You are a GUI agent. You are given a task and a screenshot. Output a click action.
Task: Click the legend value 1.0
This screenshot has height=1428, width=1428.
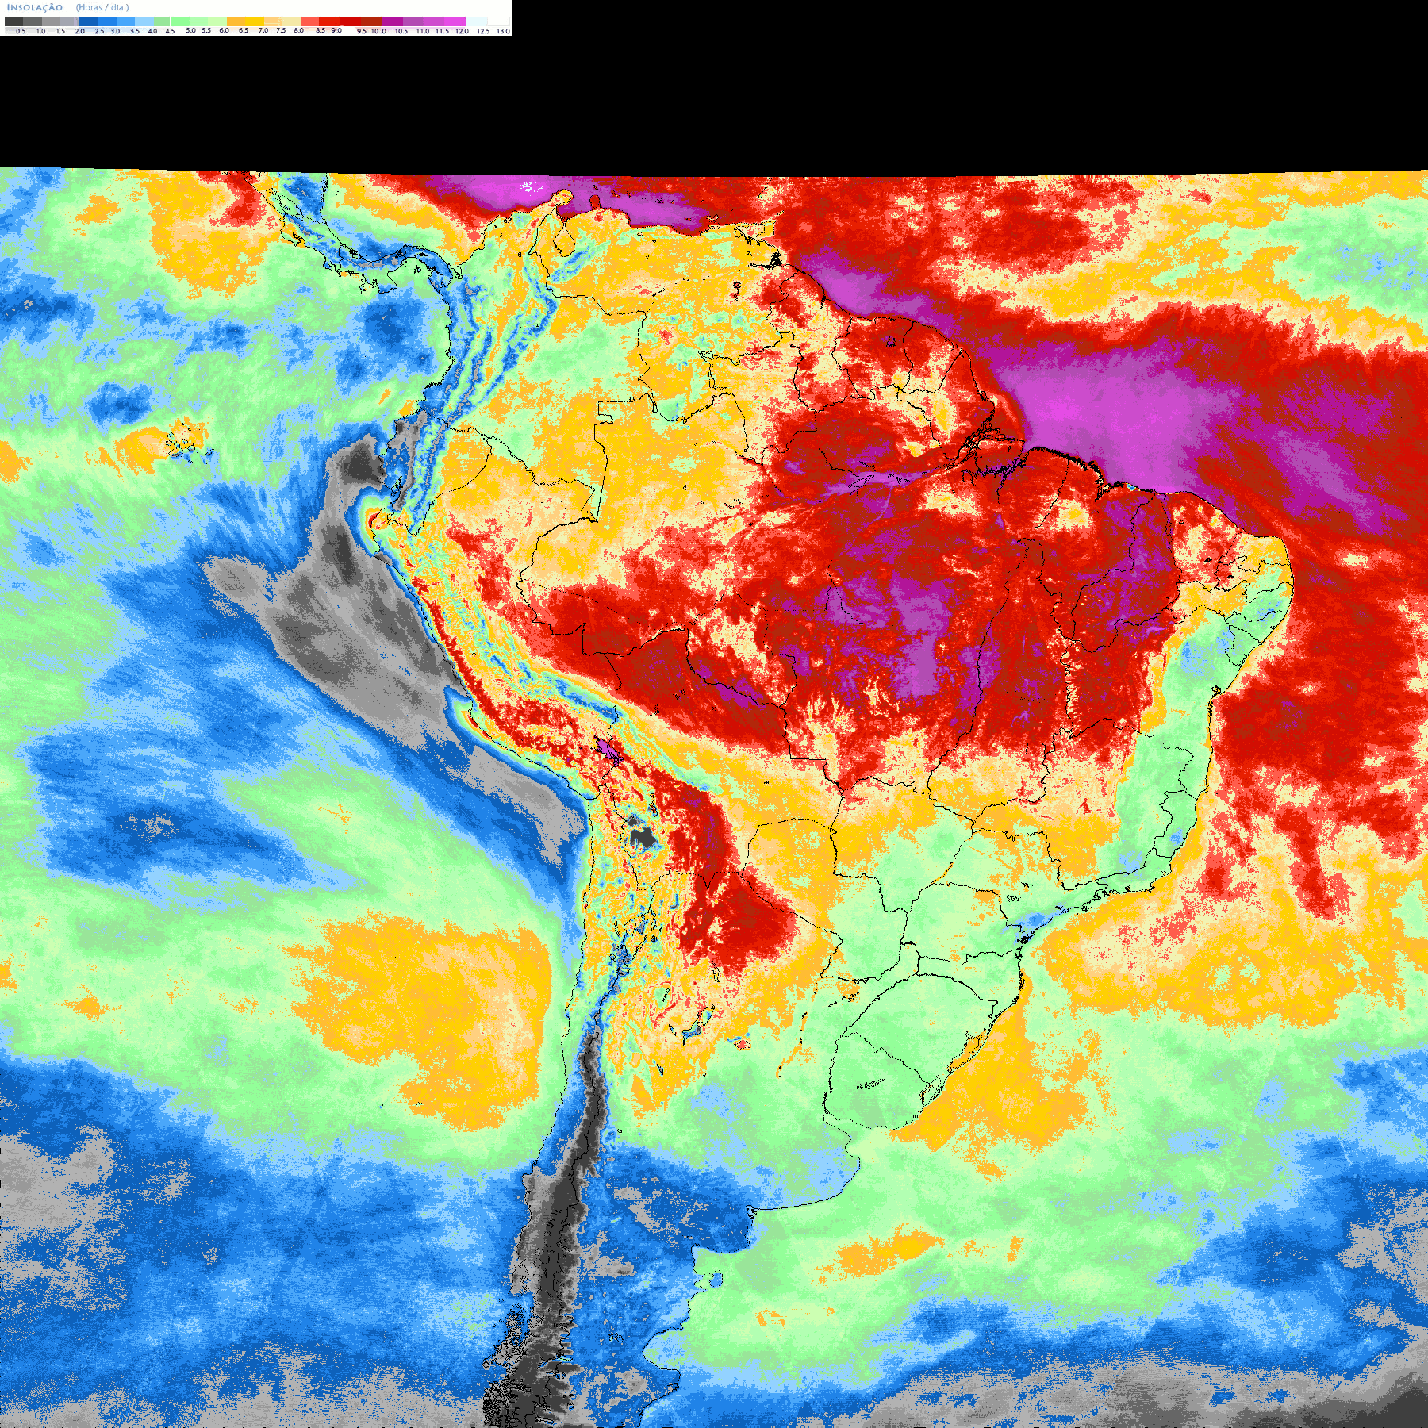tap(40, 31)
